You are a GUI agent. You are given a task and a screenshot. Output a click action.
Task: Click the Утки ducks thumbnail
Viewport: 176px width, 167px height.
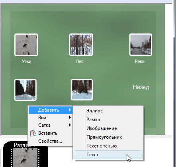[x=26, y=45]
